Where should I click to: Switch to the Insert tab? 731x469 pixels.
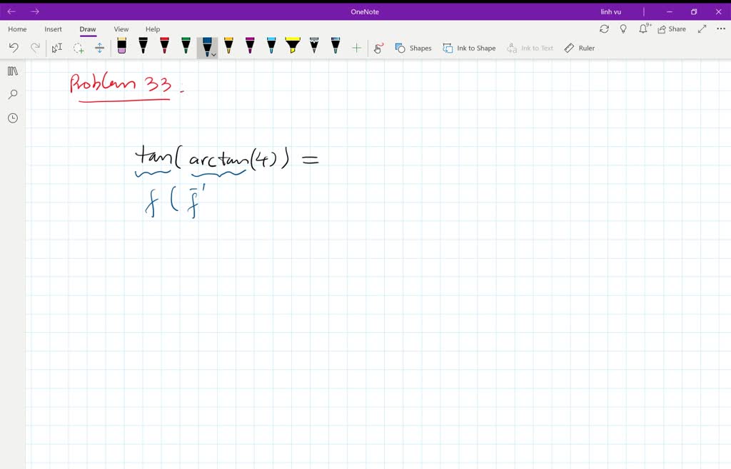(53, 29)
